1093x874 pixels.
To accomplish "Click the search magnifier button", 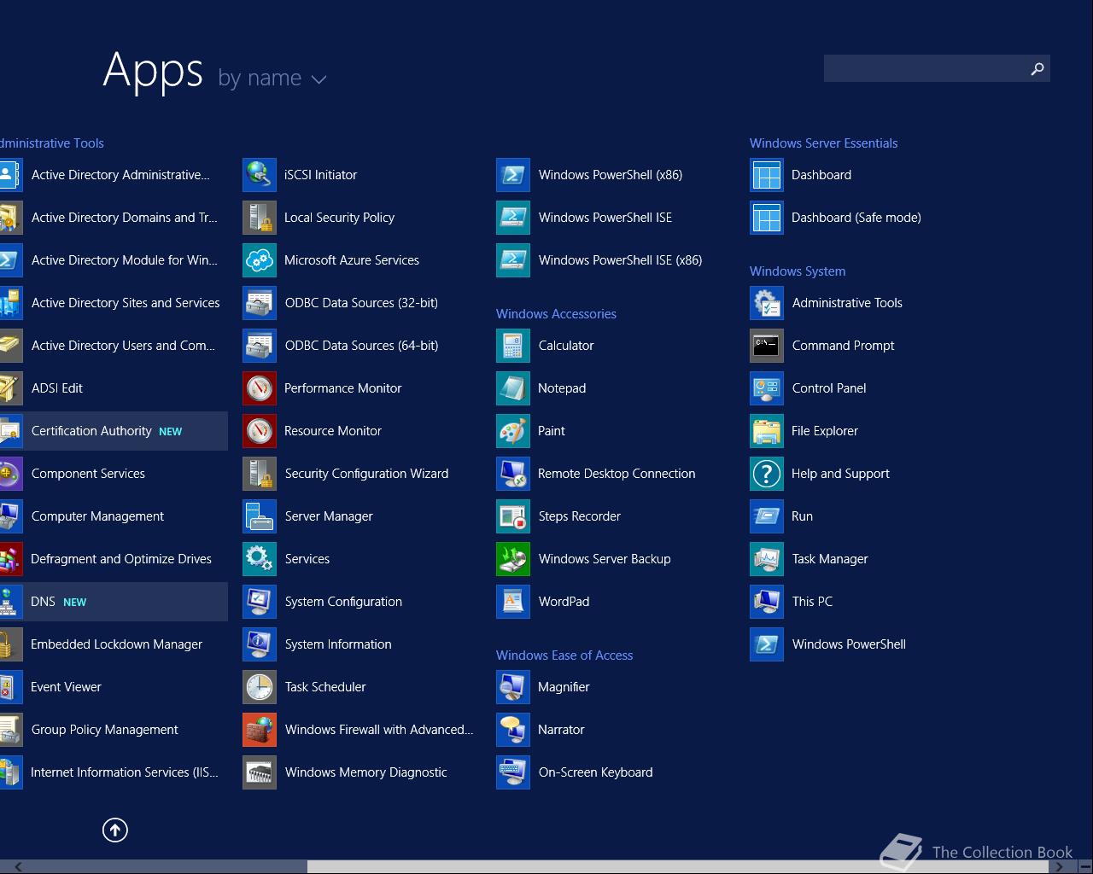I will [1037, 68].
